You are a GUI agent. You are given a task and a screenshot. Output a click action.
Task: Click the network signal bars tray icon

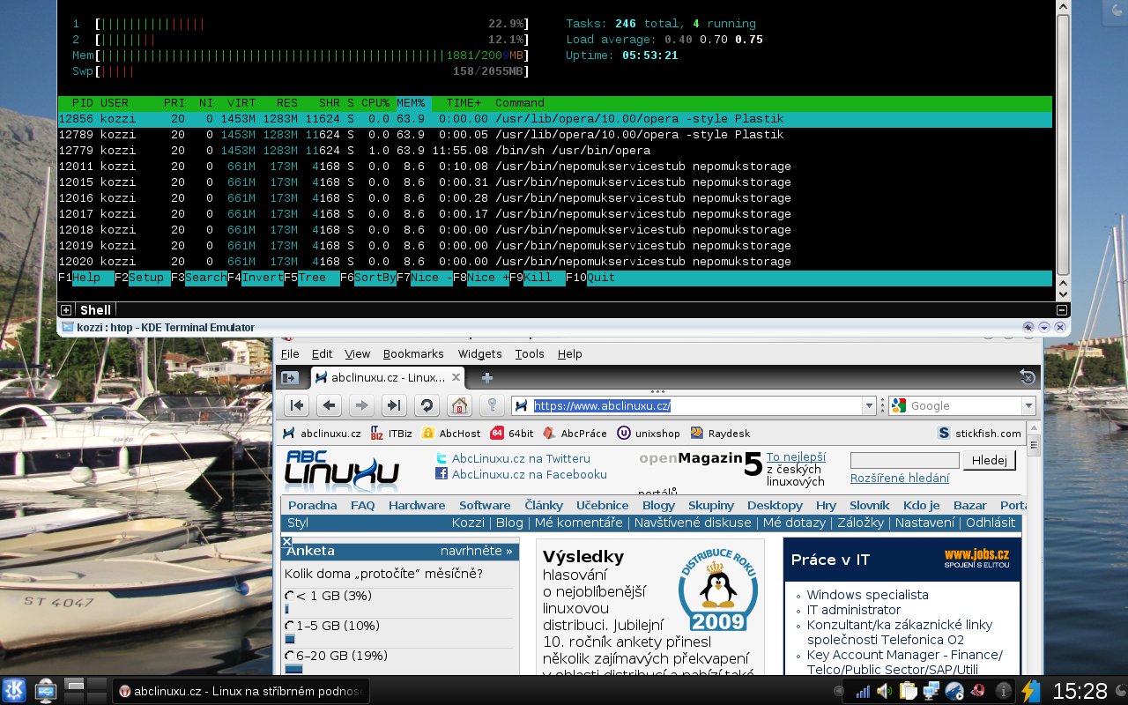pyautogui.click(x=862, y=691)
